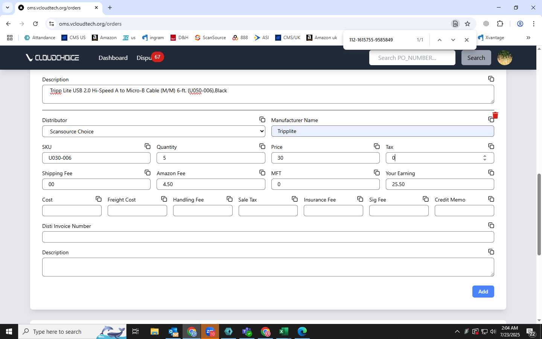
Task: Copy the Price field value
Action: (377, 146)
